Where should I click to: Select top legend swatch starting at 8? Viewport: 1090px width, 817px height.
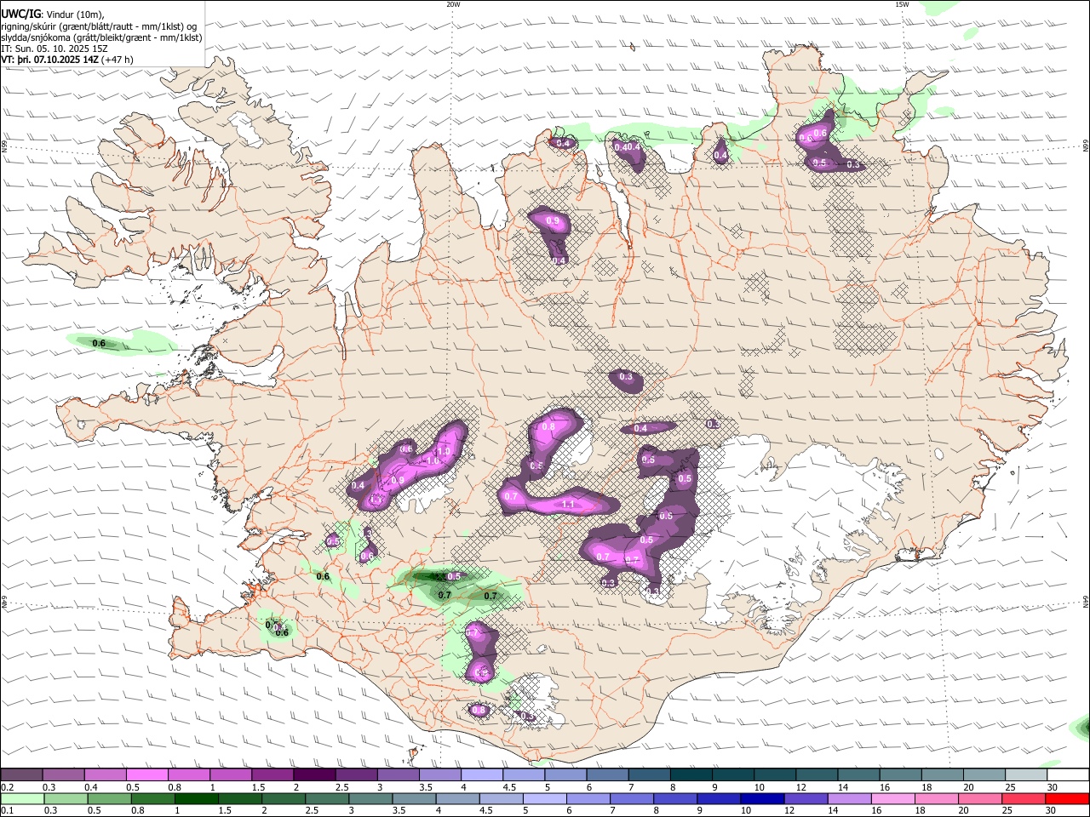click(x=691, y=775)
